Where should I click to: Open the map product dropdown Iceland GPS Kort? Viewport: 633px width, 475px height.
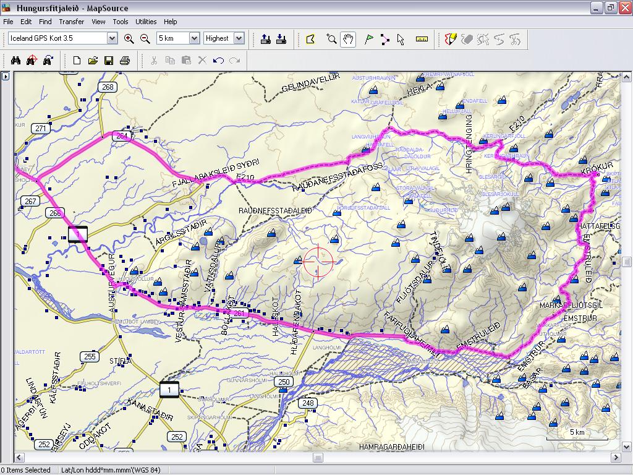click(112, 38)
